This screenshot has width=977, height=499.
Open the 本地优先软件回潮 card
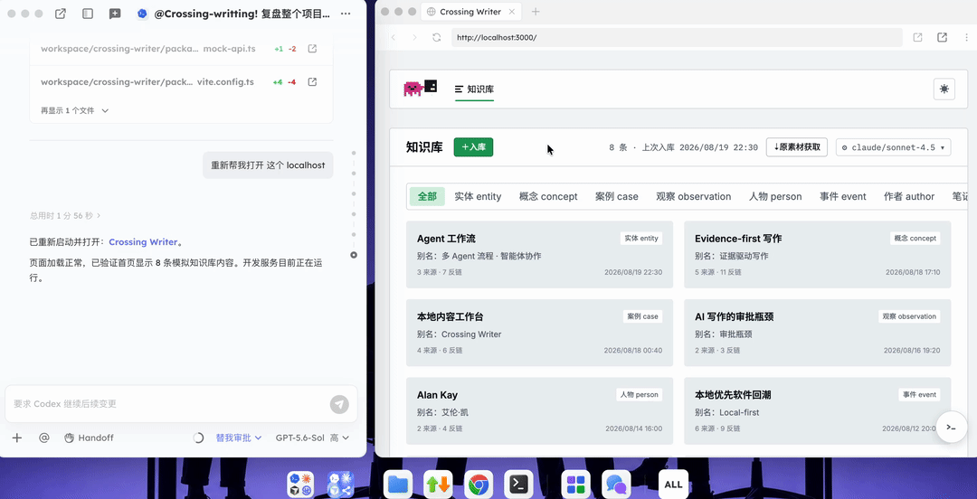tap(818, 410)
